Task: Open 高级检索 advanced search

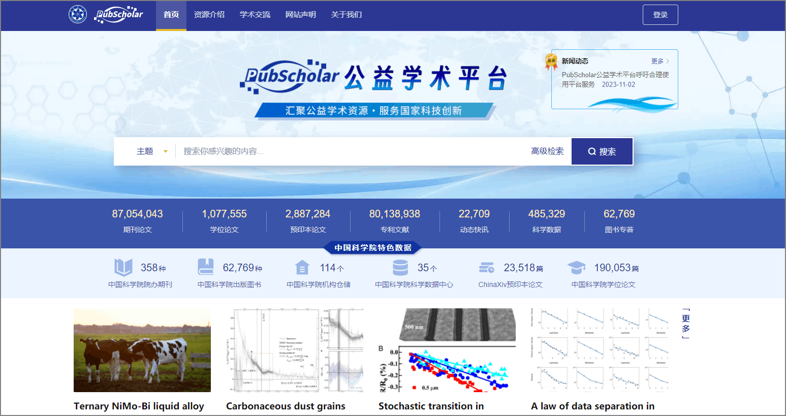Action: pyautogui.click(x=547, y=151)
